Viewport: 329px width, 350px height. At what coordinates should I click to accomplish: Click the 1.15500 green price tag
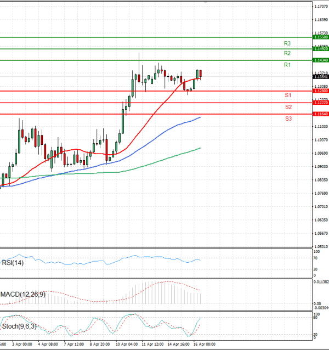click(x=320, y=37)
